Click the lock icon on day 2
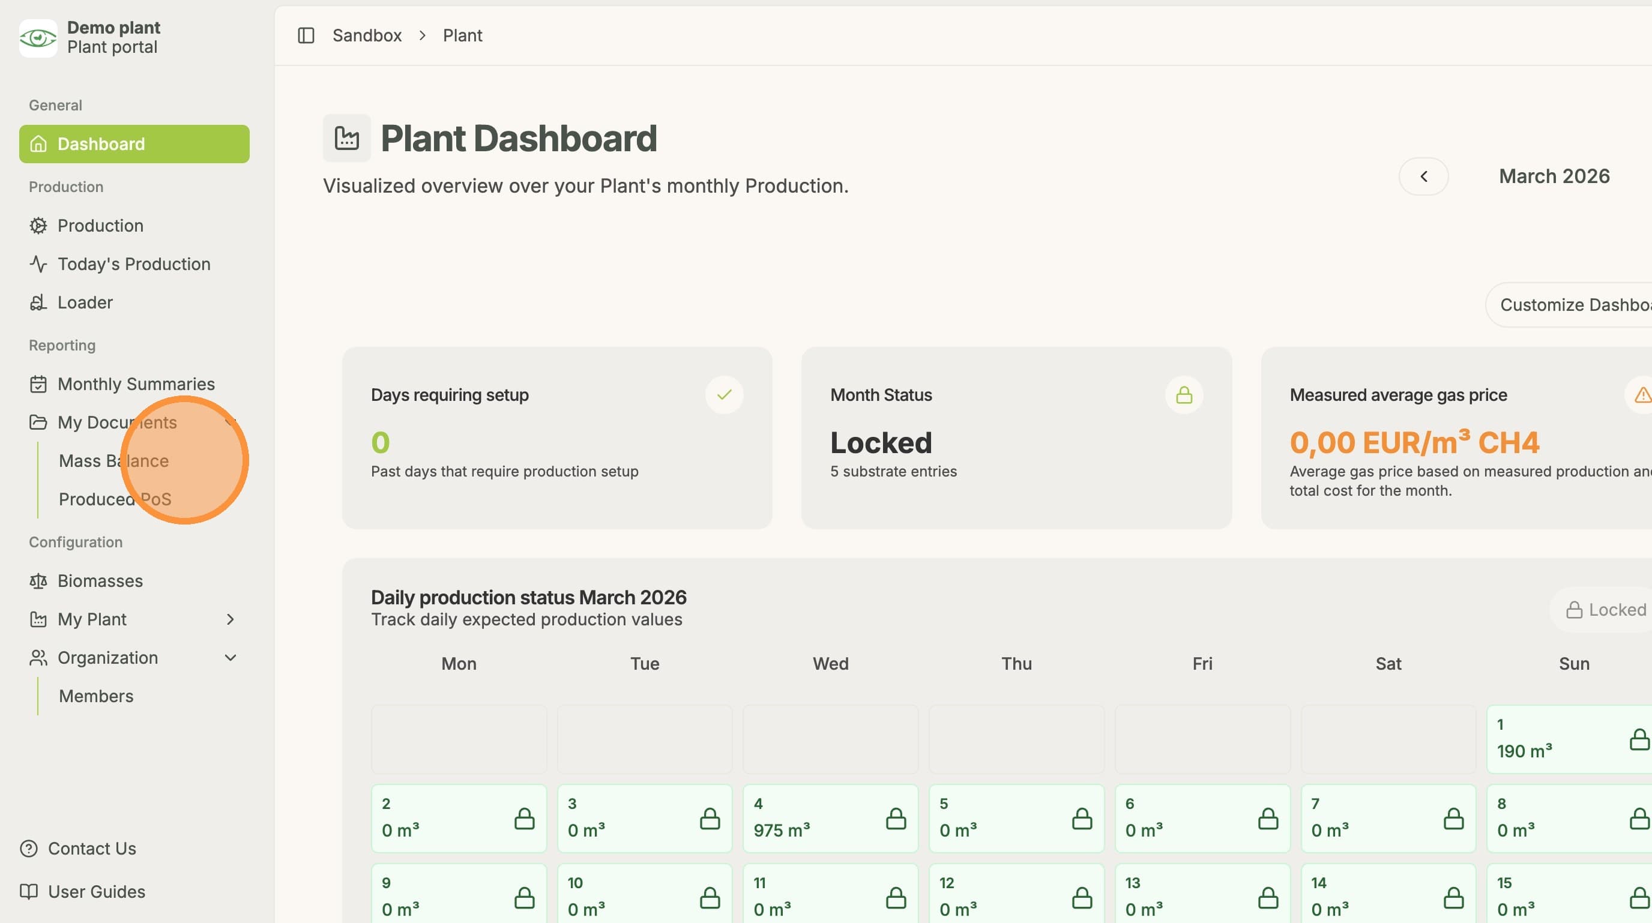The width and height of the screenshot is (1652, 923). [x=524, y=819]
